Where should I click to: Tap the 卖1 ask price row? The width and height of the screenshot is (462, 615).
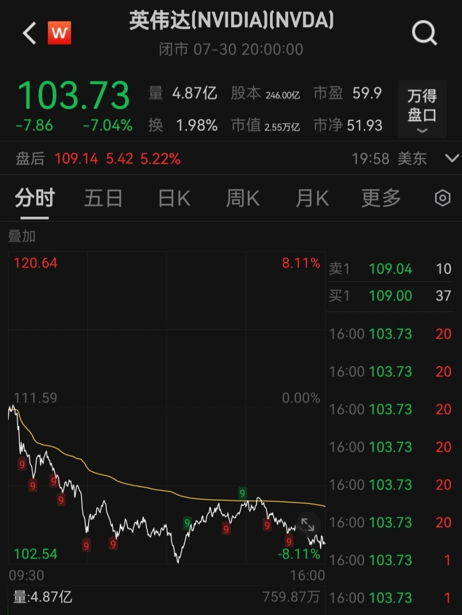[390, 268]
